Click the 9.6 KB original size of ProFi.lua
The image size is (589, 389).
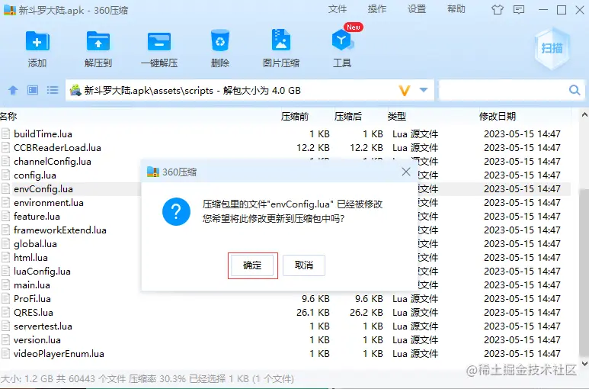[x=315, y=299]
